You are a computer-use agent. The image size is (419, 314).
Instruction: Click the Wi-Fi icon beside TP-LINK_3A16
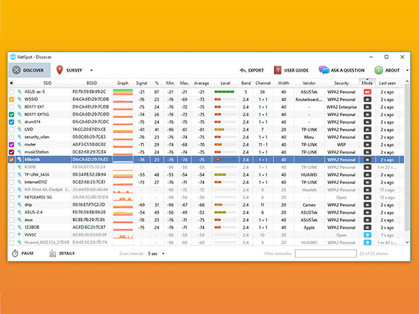pos(19,175)
